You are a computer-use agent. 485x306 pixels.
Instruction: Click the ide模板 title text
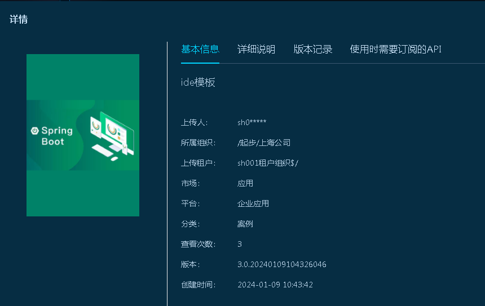(x=198, y=82)
